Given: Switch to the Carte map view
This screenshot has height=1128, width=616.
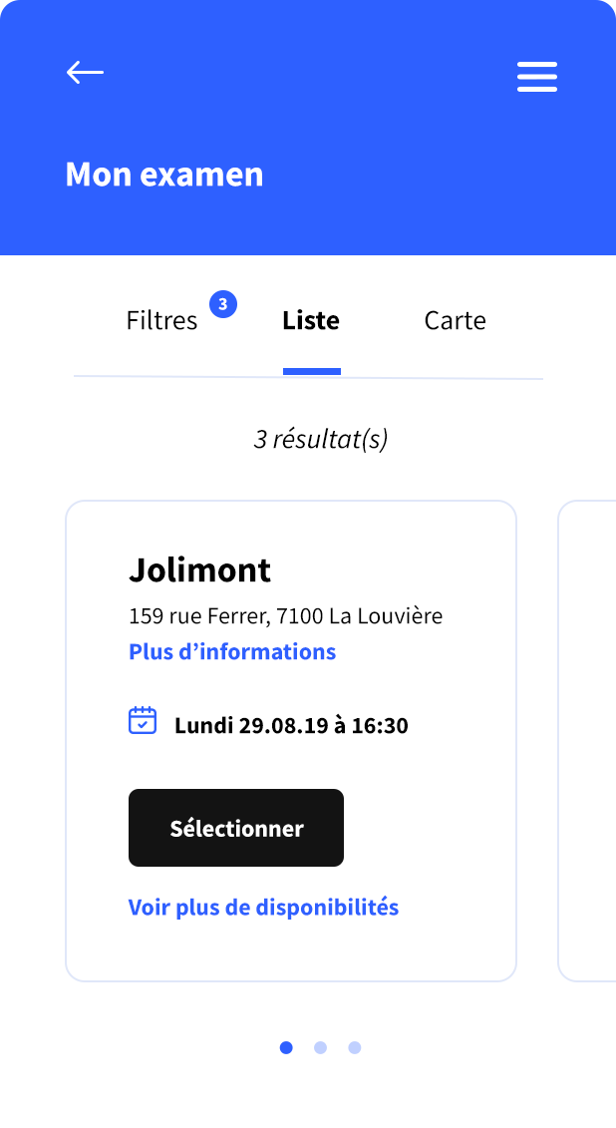Looking at the screenshot, I should (455, 321).
